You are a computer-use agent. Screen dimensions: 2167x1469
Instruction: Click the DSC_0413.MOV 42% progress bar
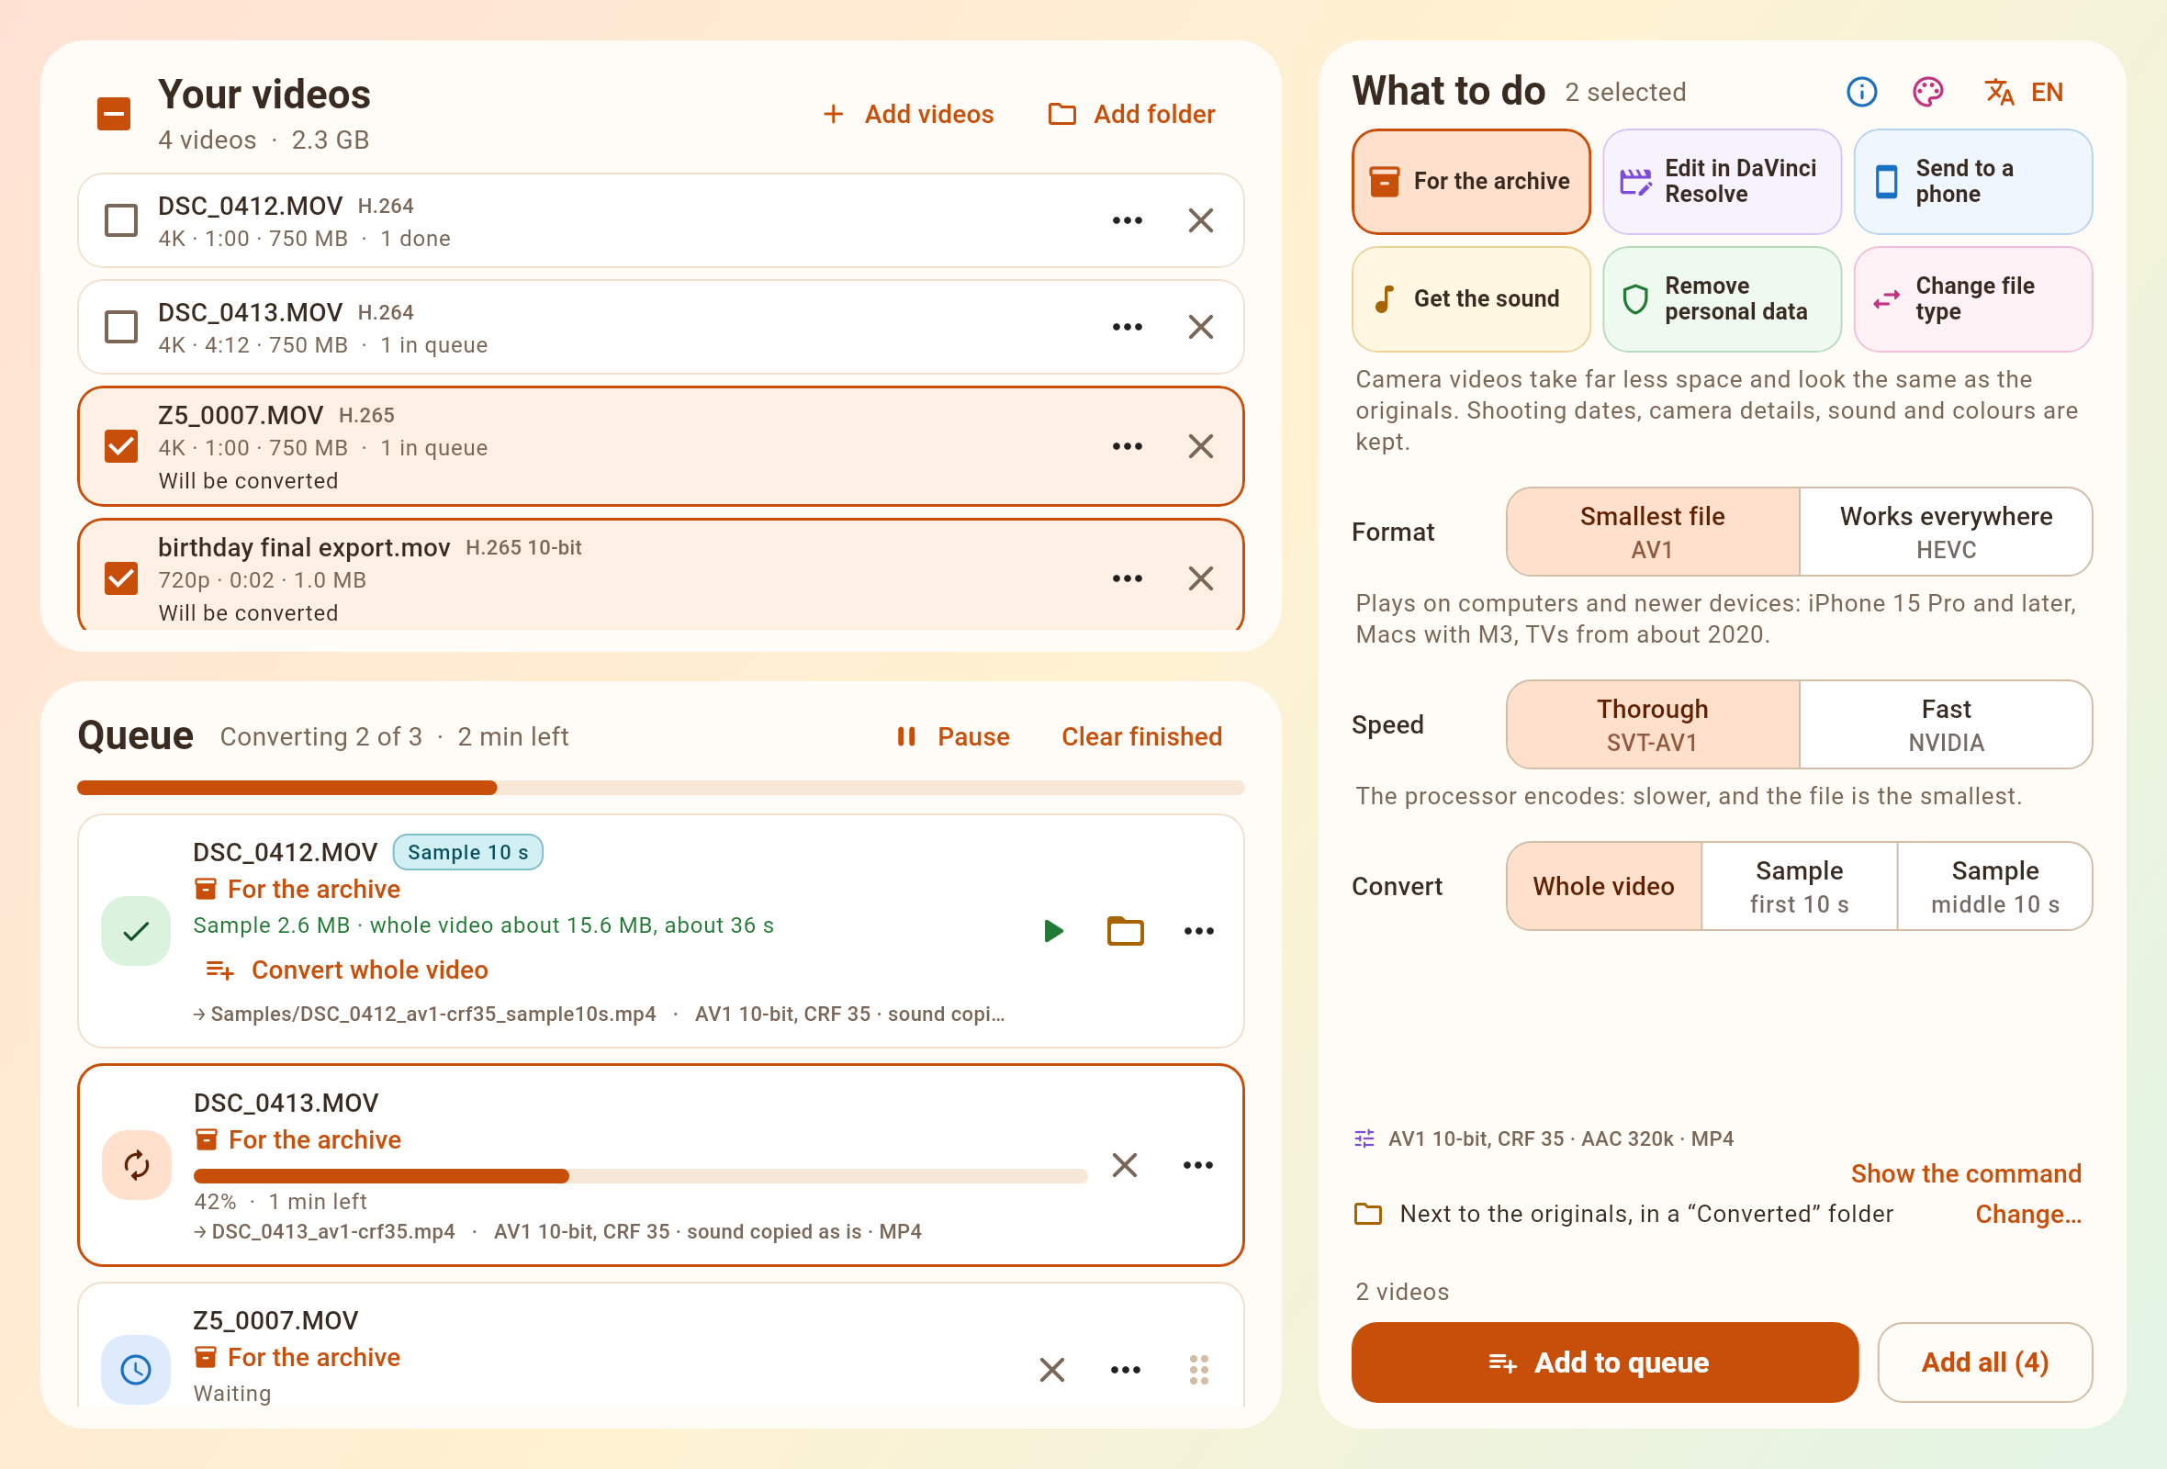click(640, 1175)
